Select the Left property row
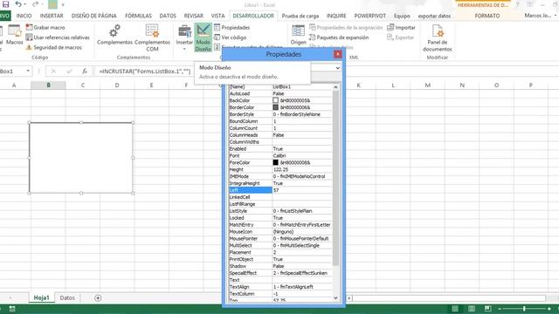559x314 pixels. click(x=280, y=190)
